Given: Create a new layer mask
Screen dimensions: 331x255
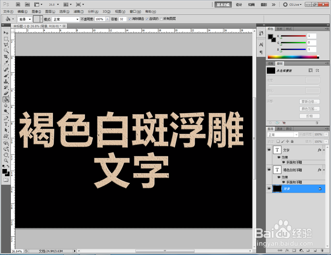Looking at the screenshot, I should [294, 250].
